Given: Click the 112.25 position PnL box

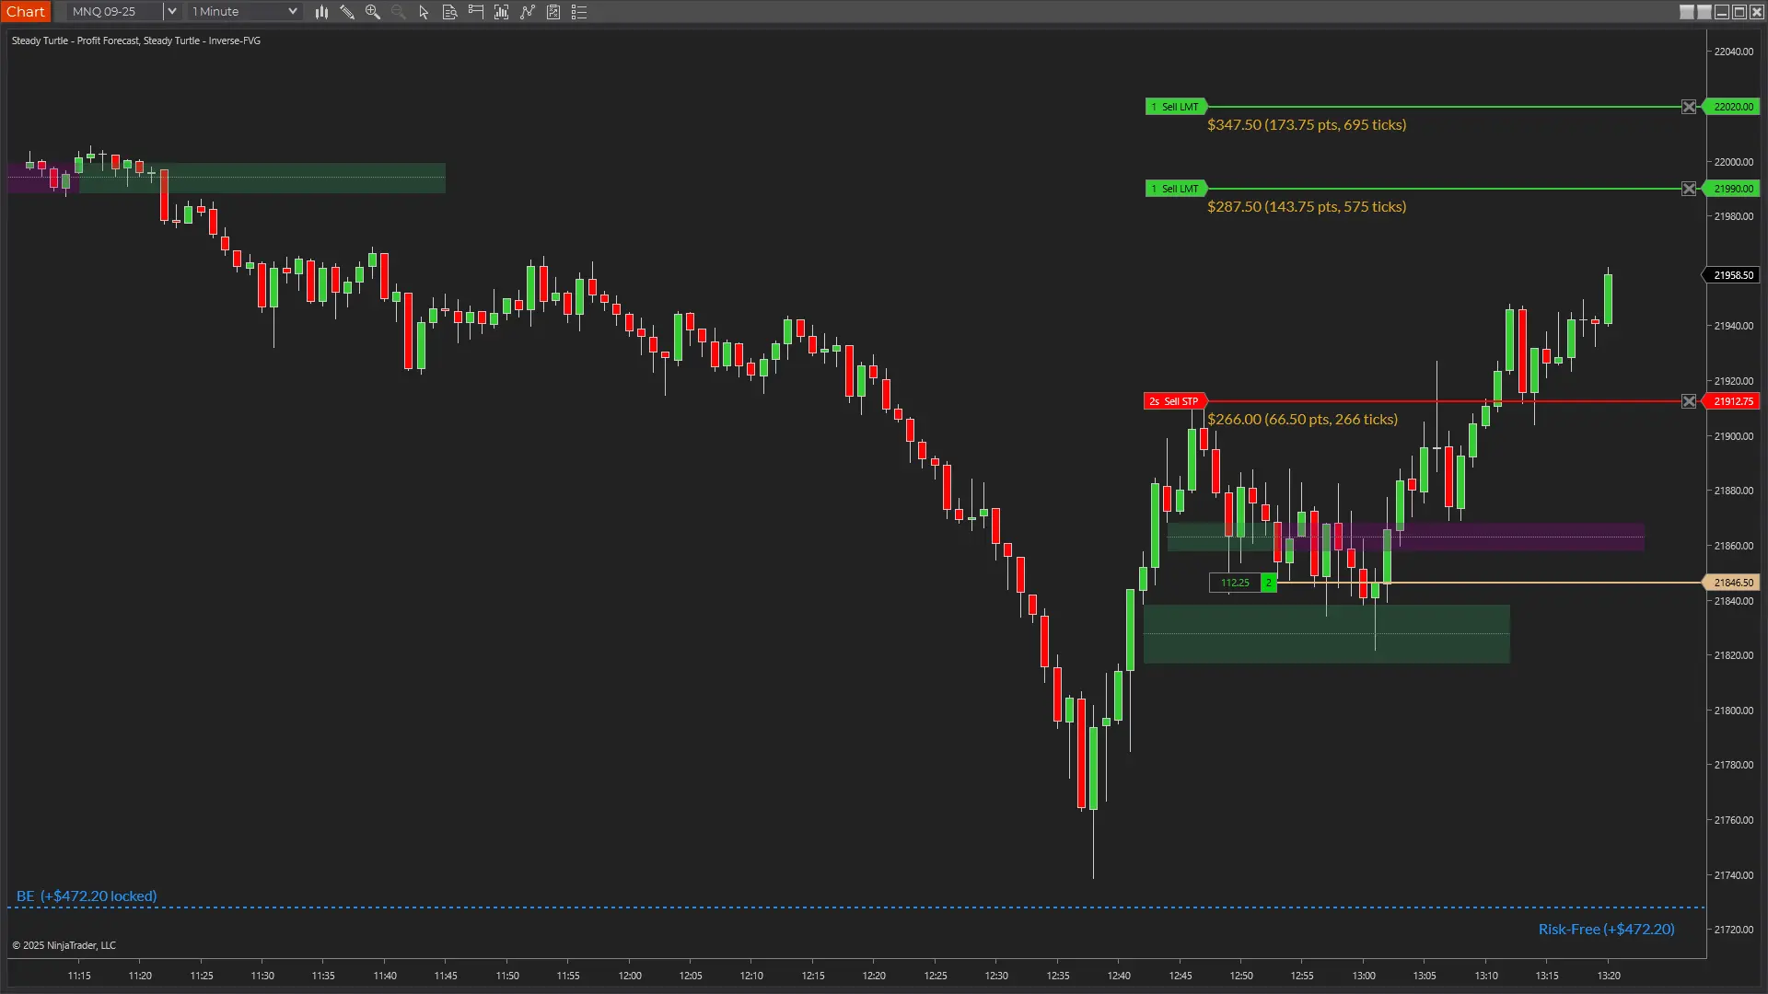Looking at the screenshot, I should pyautogui.click(x=1235, y=583).
